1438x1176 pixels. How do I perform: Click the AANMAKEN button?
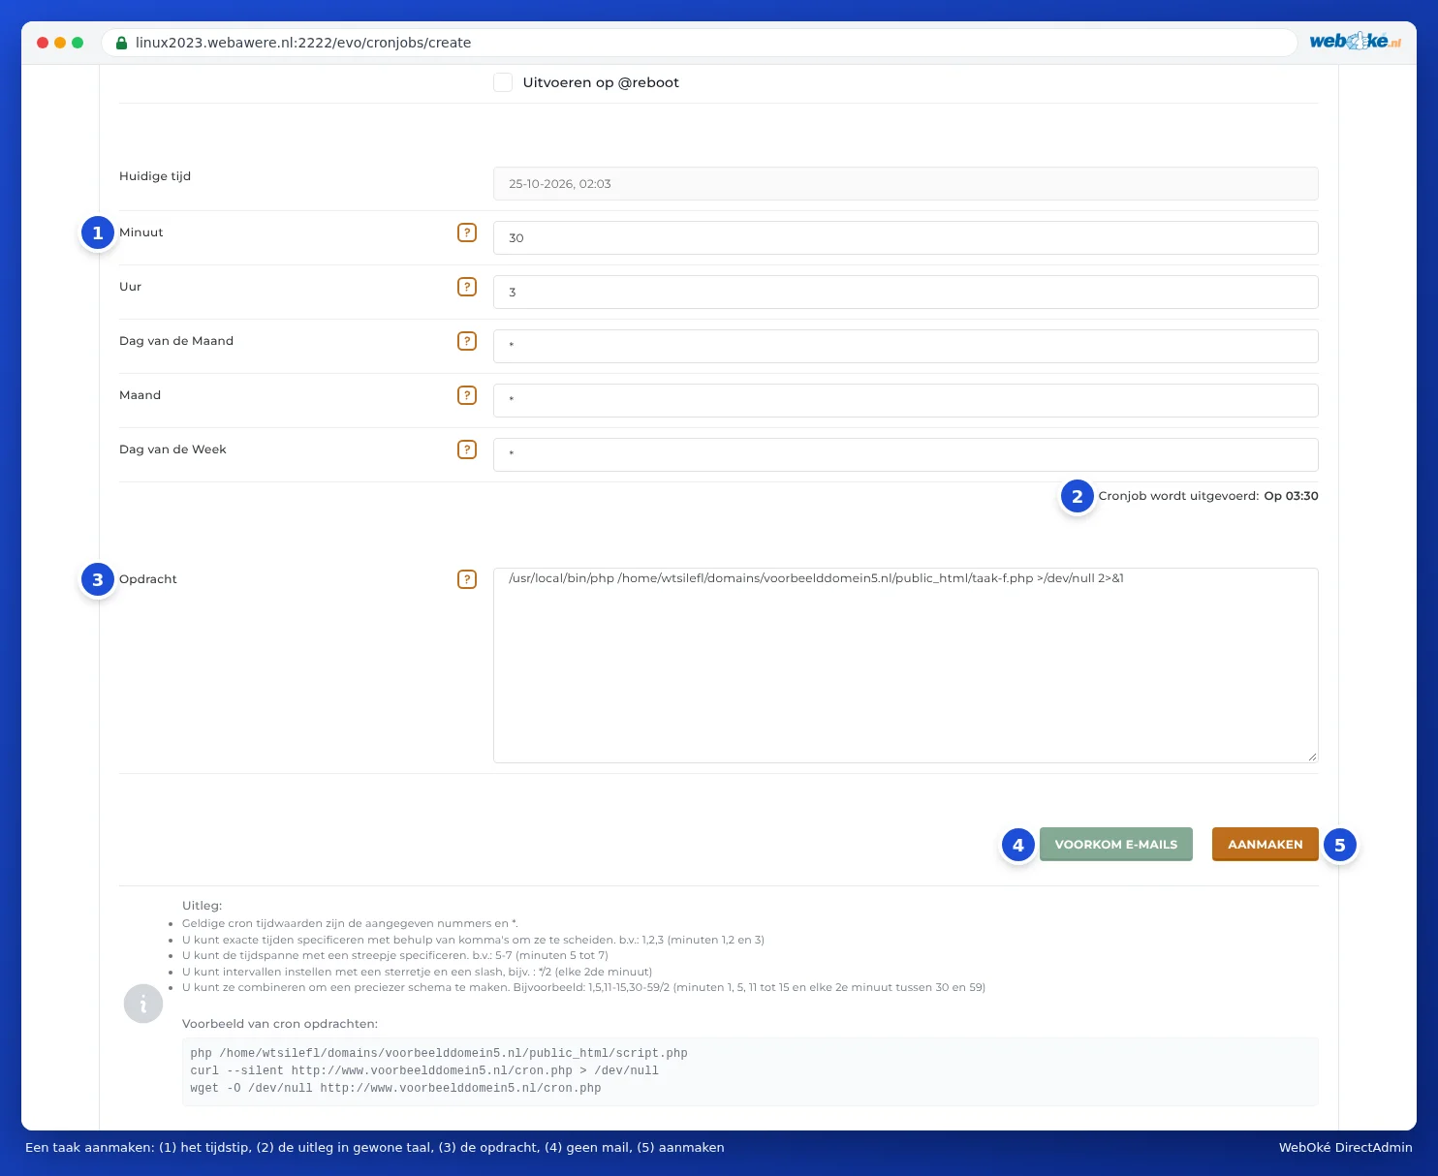[1266, 844]
